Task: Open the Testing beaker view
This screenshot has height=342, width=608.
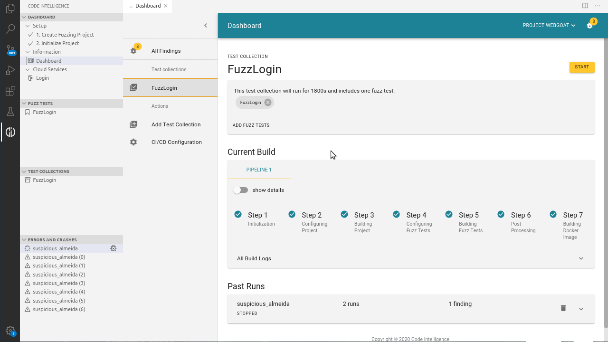Action: [10, 112]
